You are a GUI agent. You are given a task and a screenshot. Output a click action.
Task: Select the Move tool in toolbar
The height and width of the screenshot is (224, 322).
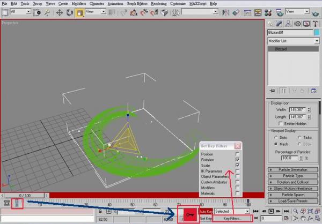[x=60, y=11]
